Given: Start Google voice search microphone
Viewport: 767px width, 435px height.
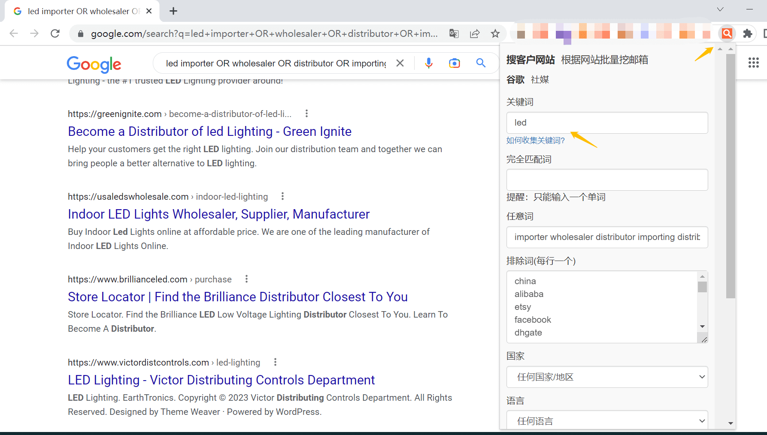Looking at the screenshot, I should coord(428,63).
